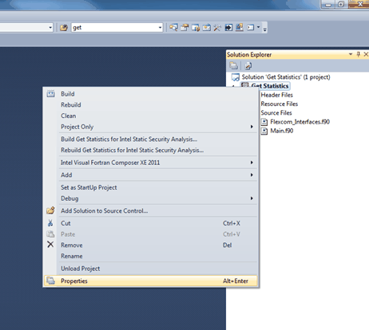Viewport: 369px width, 330px height.
Task: Open the Toolbox hammer and wrench icon
Action: (217, 27)
